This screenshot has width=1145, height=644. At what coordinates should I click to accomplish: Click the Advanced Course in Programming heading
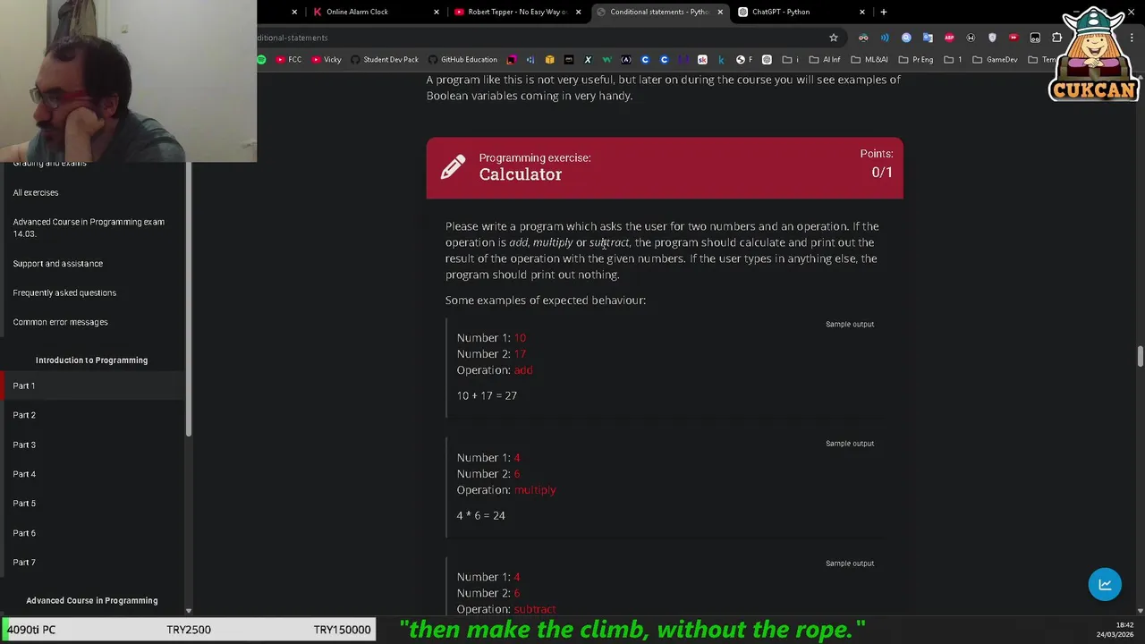point(92,600)
